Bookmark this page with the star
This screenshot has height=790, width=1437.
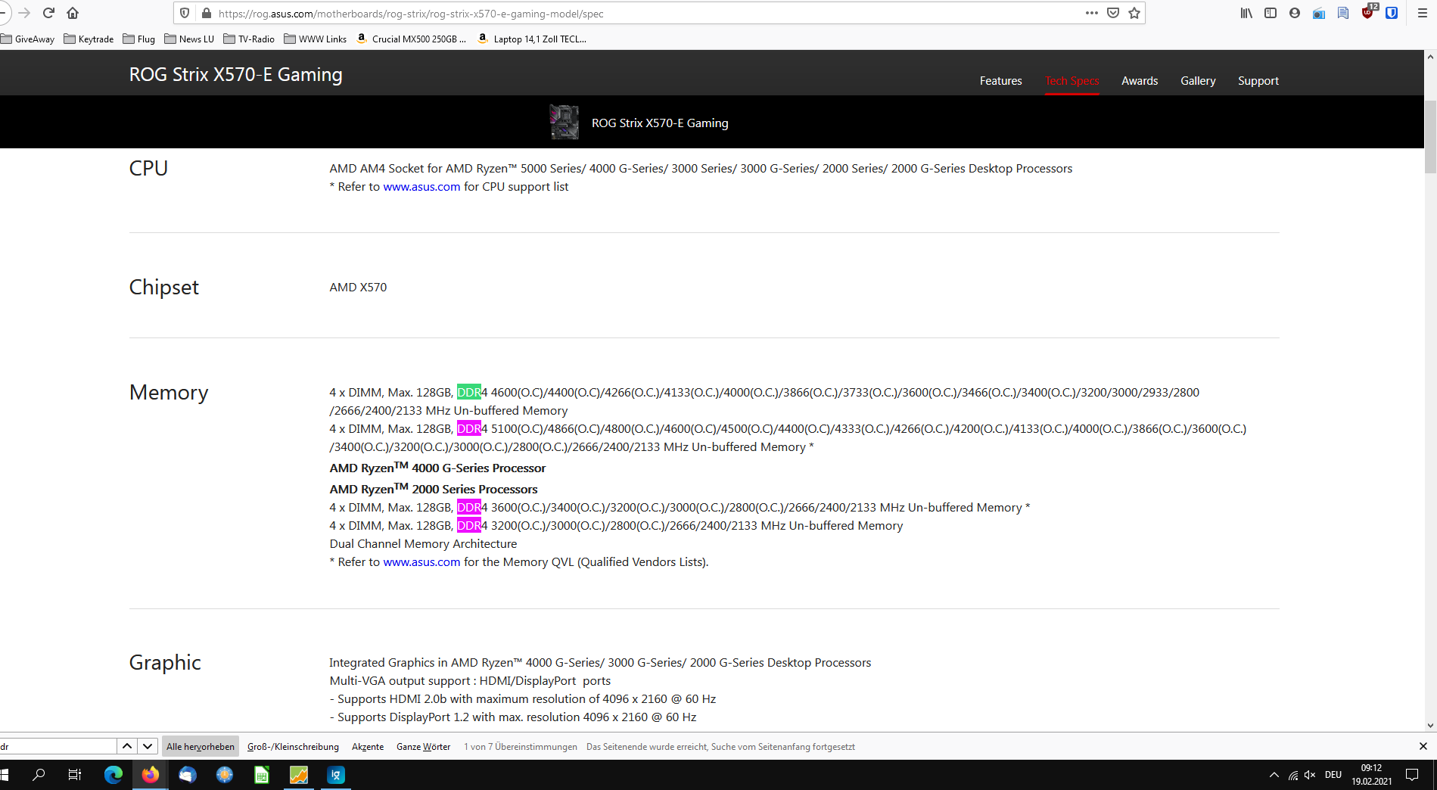tap(1134, 13)
